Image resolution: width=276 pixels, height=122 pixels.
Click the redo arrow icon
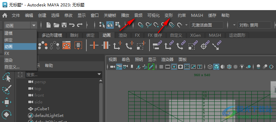80,25
